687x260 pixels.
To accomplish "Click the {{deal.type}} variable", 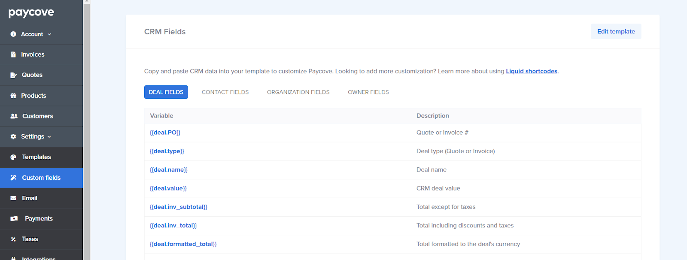I will click(x=167, y=151).
